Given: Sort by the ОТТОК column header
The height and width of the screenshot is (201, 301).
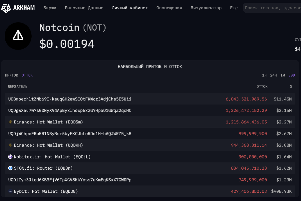Looking at the screenshot, I should tap(262, 87).
